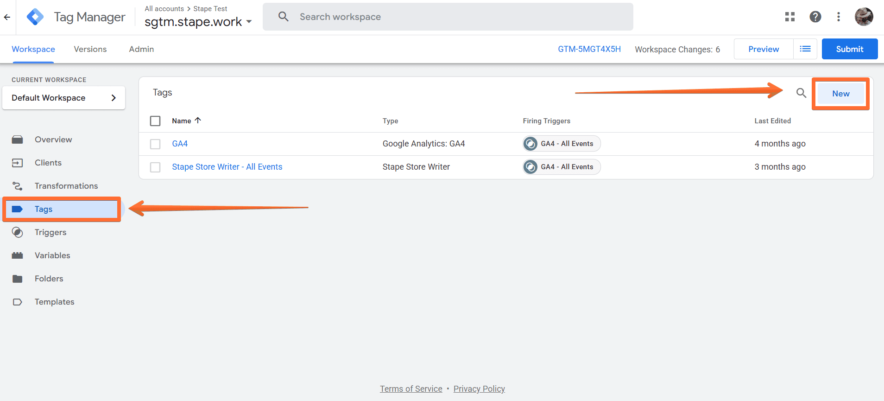Go back using the left arrow icon
884x401 pixels.
coord(7,17)
